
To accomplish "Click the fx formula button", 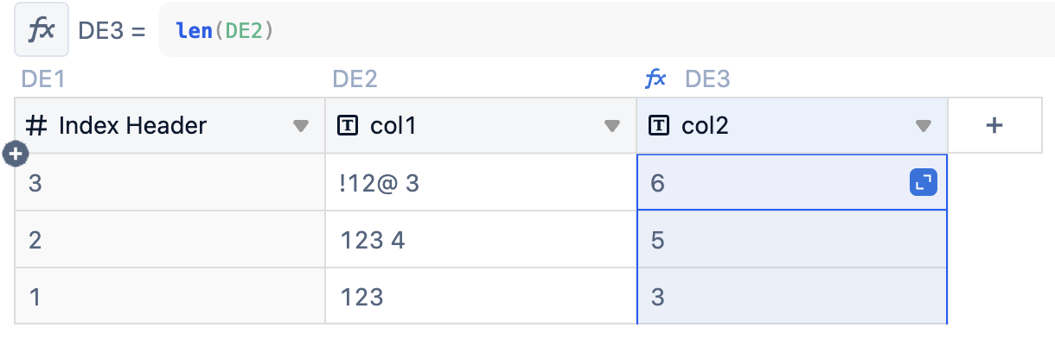I will tap(42, 30).
